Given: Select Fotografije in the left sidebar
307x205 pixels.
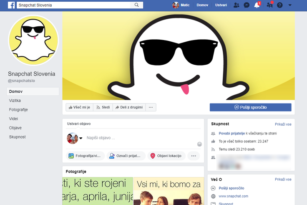Looking at the screenshot, I should pyautogui.click(x=18, y=109).
